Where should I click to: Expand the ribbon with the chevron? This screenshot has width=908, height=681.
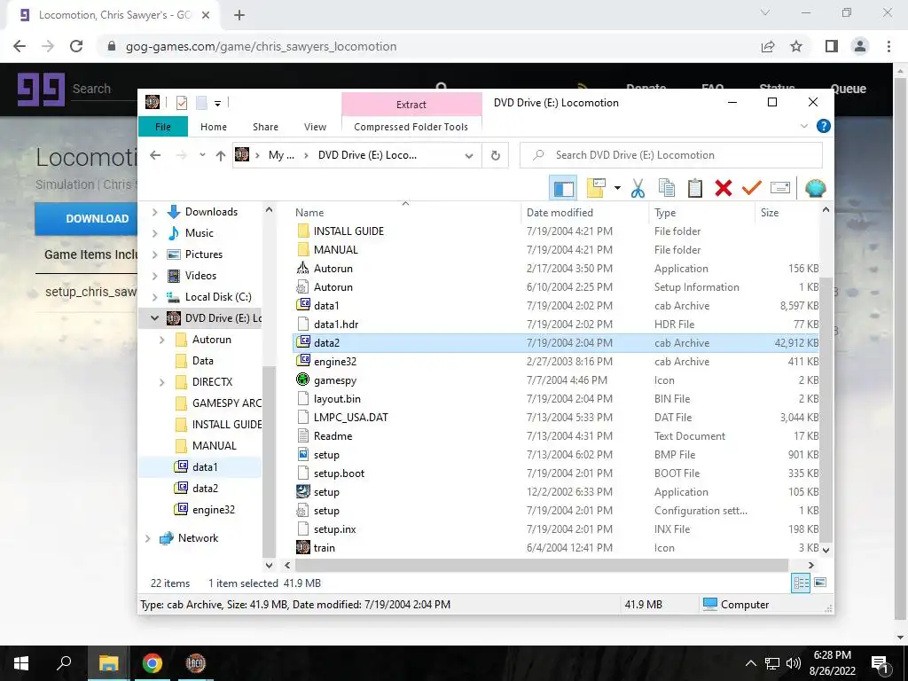(803, 126)
